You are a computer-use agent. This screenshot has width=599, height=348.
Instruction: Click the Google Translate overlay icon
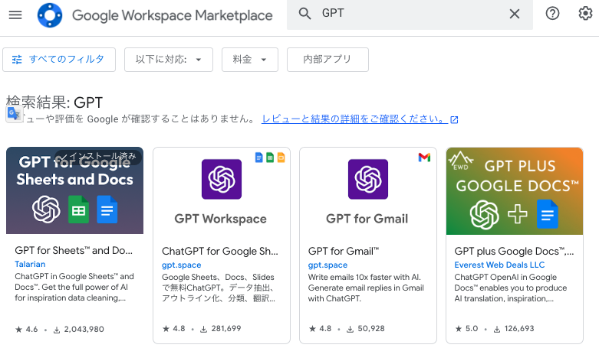coord(14,114)
